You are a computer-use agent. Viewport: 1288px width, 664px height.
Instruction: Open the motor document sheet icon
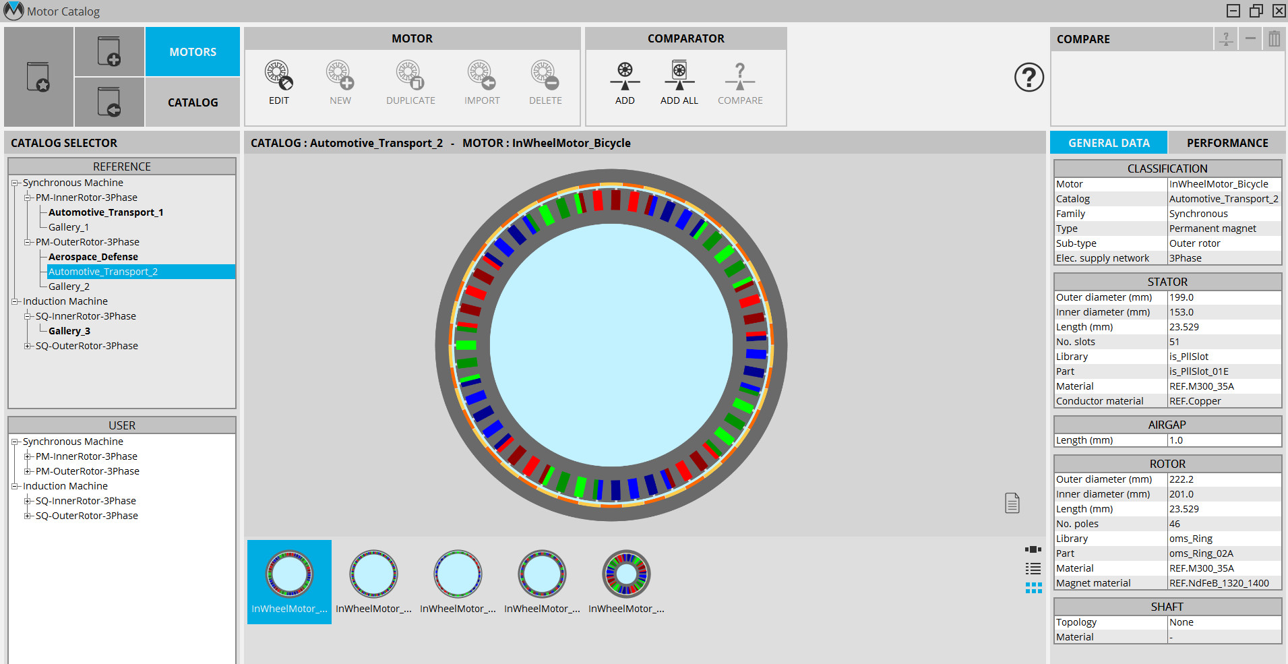point(1012,503)
